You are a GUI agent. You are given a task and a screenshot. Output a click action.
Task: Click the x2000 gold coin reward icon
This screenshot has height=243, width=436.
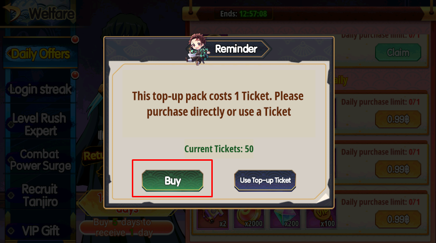249,219
